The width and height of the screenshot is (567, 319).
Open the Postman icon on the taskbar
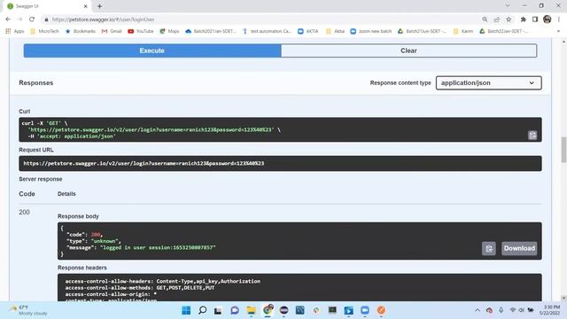[381, 310]
